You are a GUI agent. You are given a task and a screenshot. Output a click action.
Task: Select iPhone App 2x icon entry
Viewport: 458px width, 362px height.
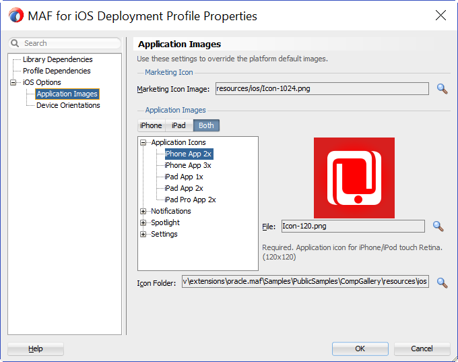click(x=189, y=154)
